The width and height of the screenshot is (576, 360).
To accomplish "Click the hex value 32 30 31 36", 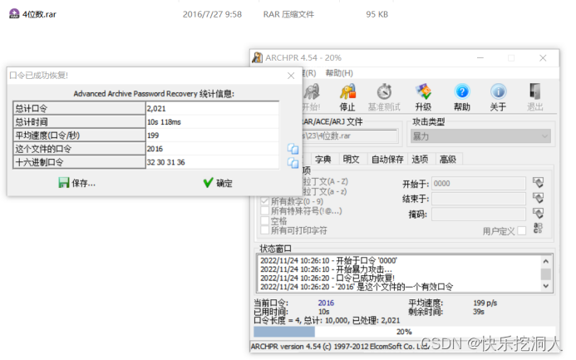I will pos(165,162).
